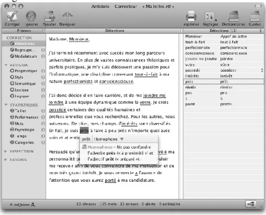Select the Tailles statistics prism
Image resolution: width=266 pixels, height=215 pixels.
(x=18, y=111)
